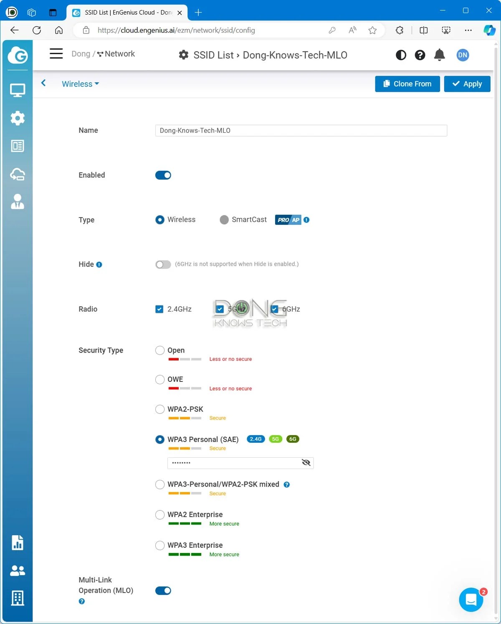Uncheck the 6GHz radio checkbox

[274, 309]
